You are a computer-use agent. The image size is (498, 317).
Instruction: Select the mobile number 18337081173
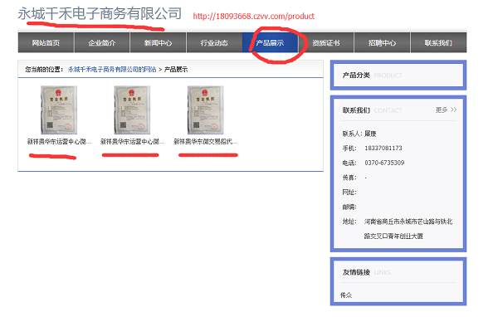tap(383, 148)
